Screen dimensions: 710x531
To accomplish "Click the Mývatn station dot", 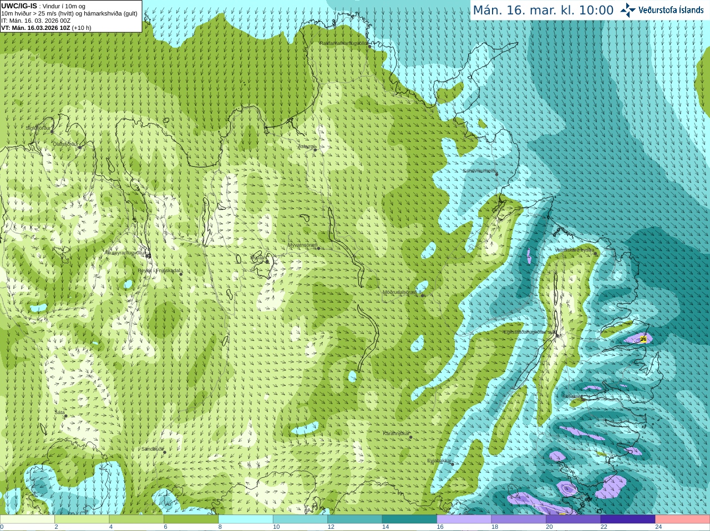I will [x=267, y=261].
